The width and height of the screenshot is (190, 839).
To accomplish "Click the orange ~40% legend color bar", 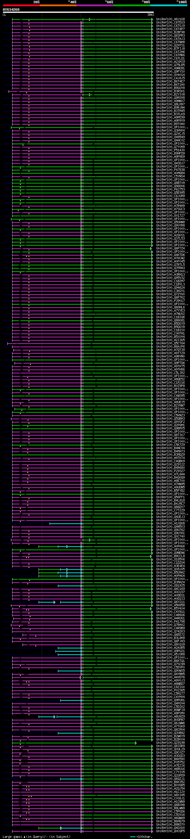I will click(x=58, y=5).
